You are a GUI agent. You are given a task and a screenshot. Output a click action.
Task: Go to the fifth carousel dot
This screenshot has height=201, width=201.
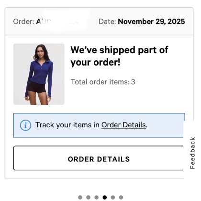113,197
